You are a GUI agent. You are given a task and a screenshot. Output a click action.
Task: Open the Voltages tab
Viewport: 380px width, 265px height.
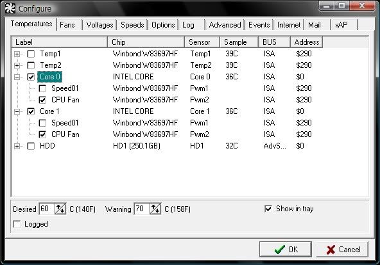(99, 25)
